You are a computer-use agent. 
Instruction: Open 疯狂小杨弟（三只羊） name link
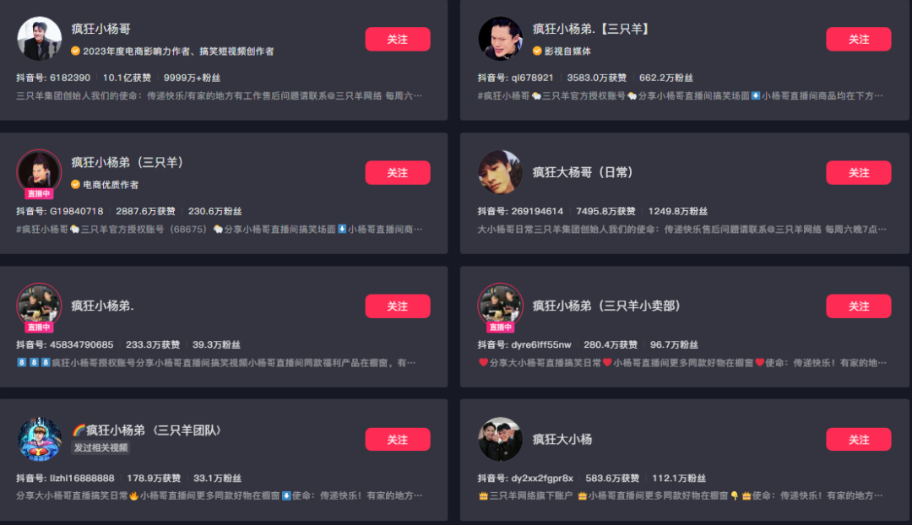(127, 162)
